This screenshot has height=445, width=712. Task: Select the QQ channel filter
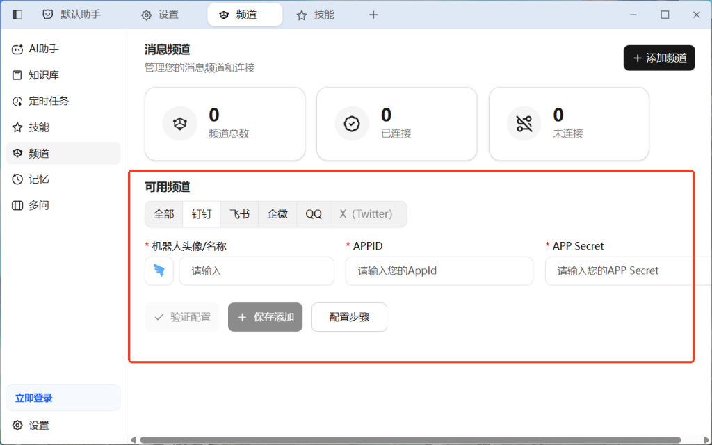(313, 213)
